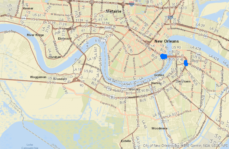Select the smaller blue highlighted polygon
Image resolution: width=229 pixels, height=149 pixels.
tap(186, 63)
